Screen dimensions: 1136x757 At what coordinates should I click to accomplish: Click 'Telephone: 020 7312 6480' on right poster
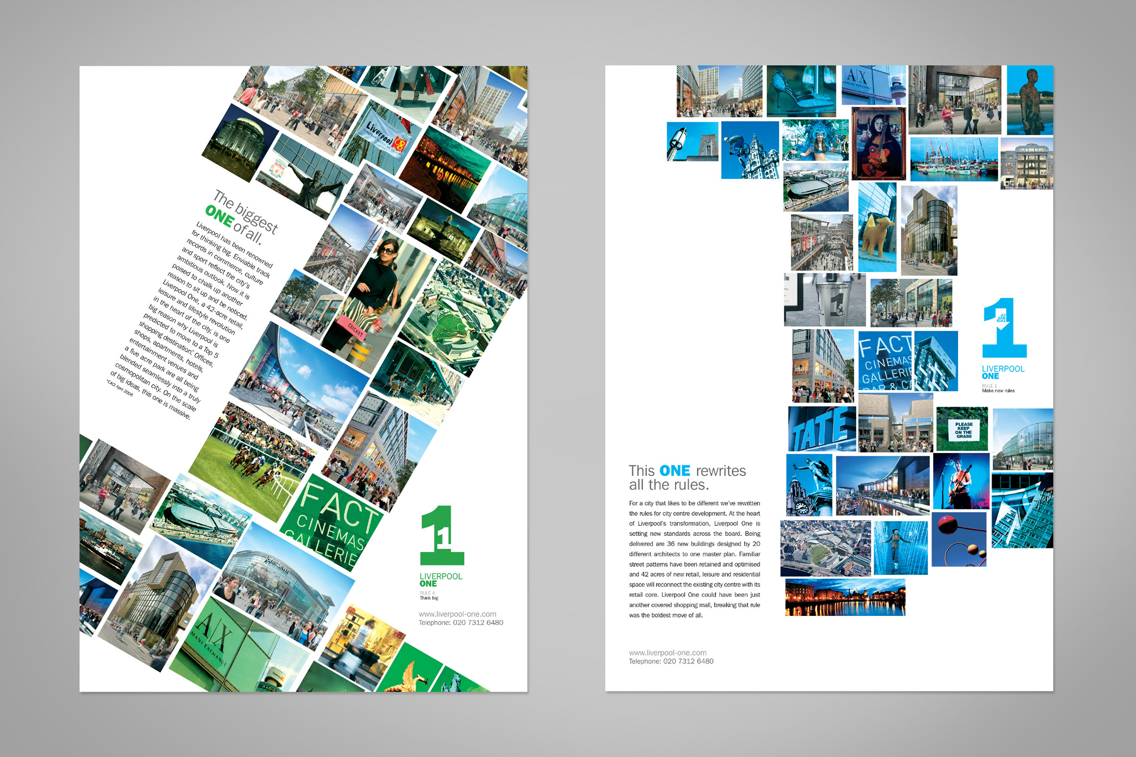click(671, 661)
